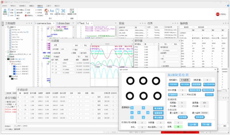Screen dimensions: 230x135
Task: Open the 工具(T) menu
Action: pos(48,6)
